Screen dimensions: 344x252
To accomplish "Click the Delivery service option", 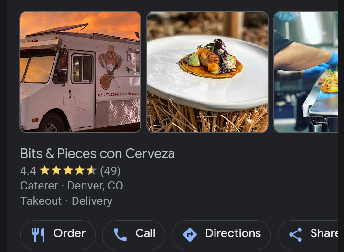I will pos(92,201).
